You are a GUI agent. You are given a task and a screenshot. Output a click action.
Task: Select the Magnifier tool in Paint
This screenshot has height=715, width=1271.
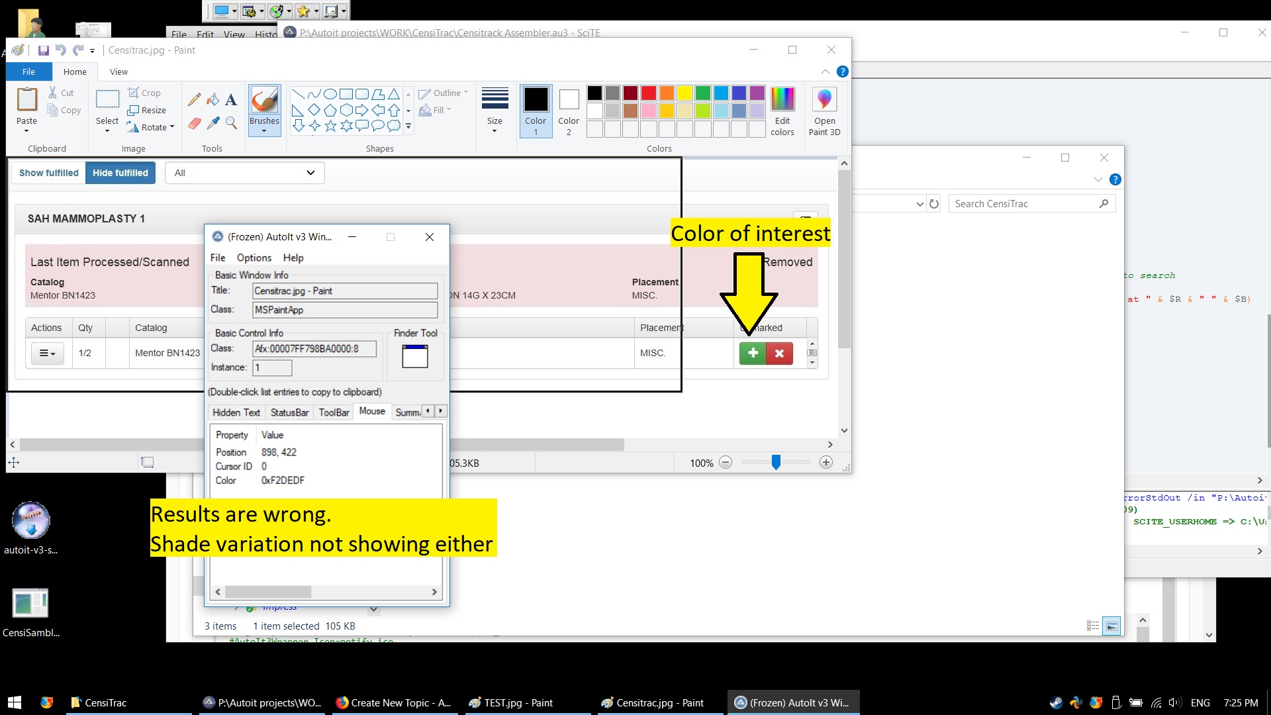(231, 122)
